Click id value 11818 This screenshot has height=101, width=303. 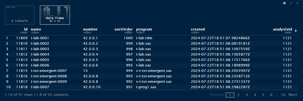[x=22, y=87]
